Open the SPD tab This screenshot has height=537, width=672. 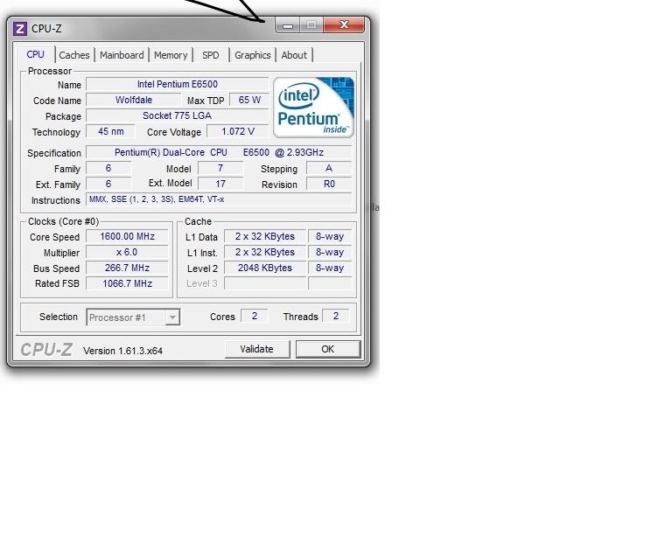(210, 55)
